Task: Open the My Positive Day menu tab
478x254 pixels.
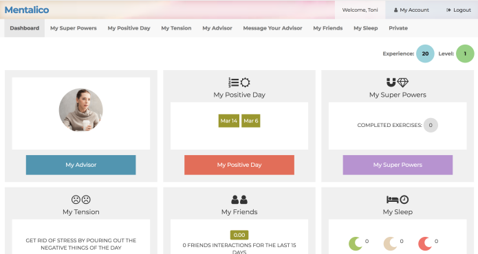Action: point(129,28)
